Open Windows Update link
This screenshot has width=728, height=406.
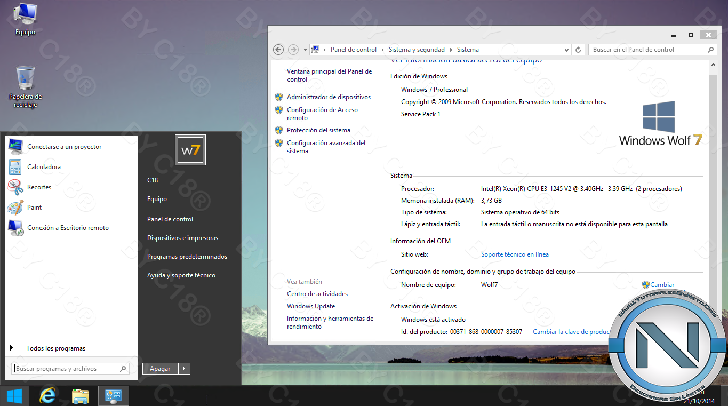pyautogui.click(x=311, y=306)
